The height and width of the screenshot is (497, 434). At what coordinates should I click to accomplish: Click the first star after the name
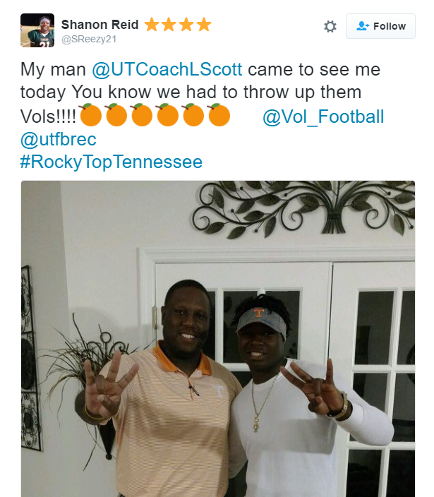tap(152, 25)
